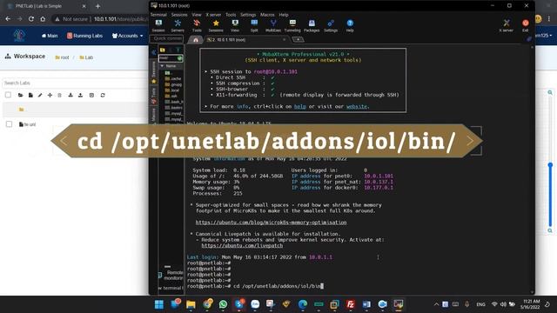Image resolution: width=557 pixels, height=313 pixels.
Task: Select the 10.0.1.101 (root) terminal tab
Action: tap(247, 40)
